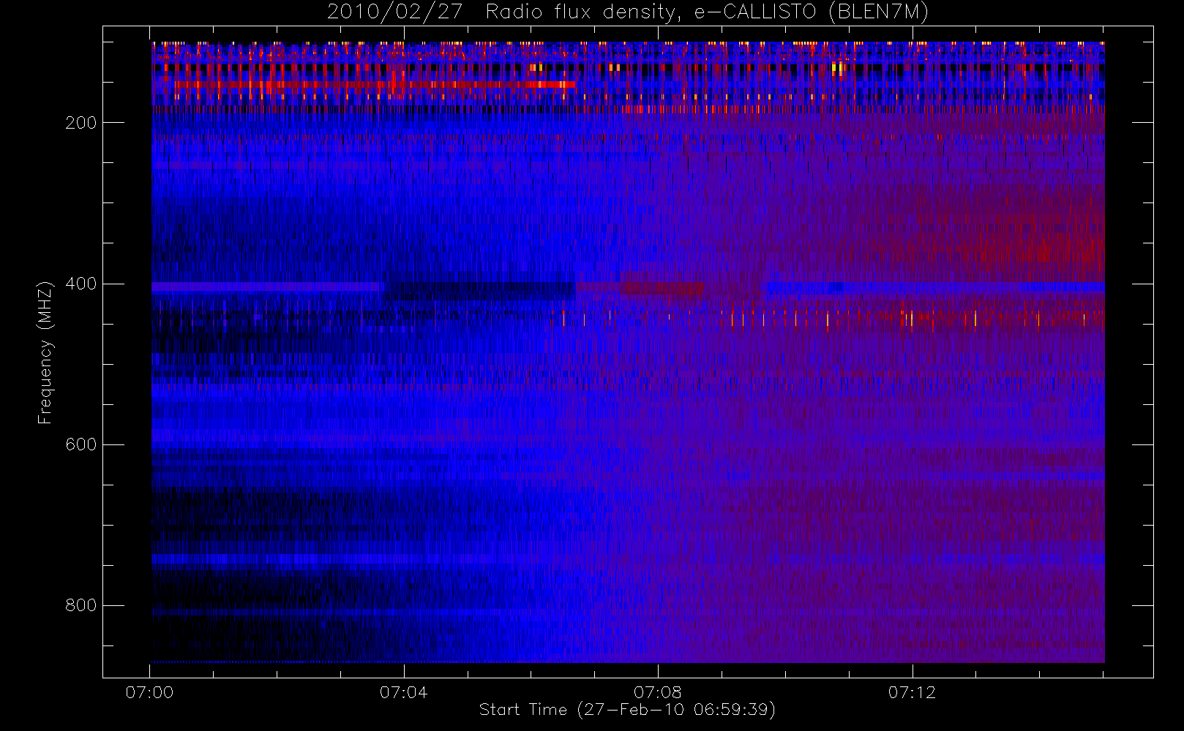Click the plot title '2010/02/27 Radio flux density'
Image resolution: width=1184 pixels, height=731 pixels.
(x=628, y=12)
